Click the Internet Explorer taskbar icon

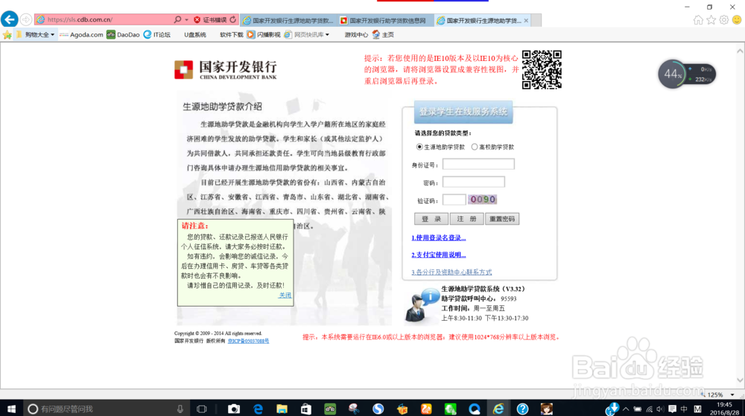tap(498, 409)
